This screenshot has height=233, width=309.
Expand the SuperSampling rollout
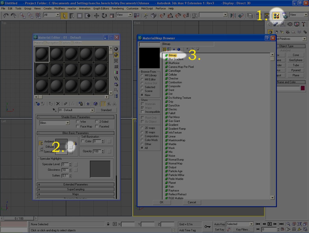[76, 189]
